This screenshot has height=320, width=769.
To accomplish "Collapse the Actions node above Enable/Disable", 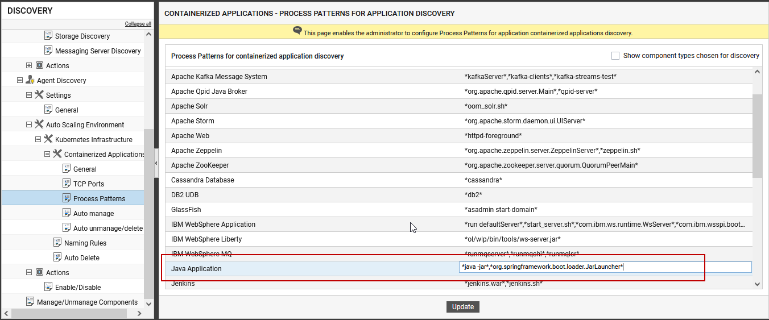I will pos(29,272).
